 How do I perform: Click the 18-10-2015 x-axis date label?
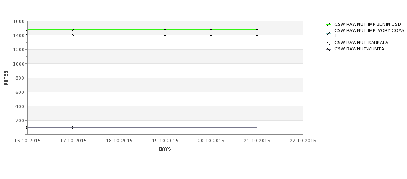pyautogui.click(x=119, y=141)
